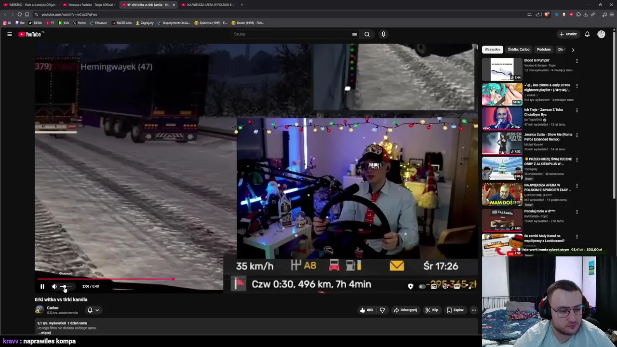Open options for Ich Troje video
The width and height of the screenshot is (617, 347).
tap(577, 110)
